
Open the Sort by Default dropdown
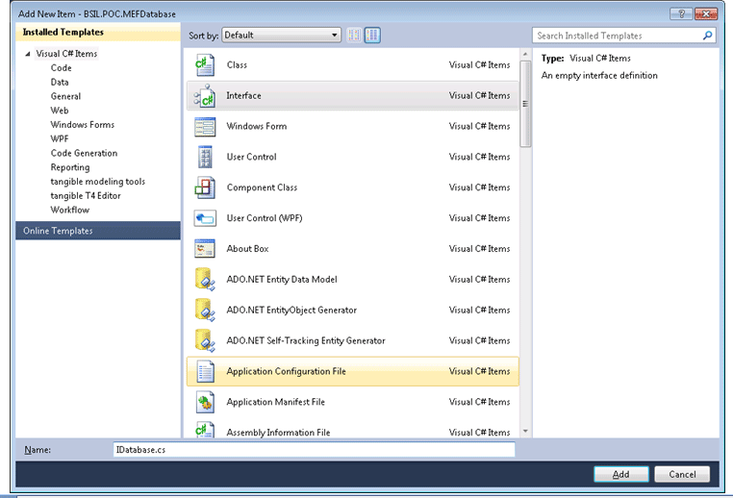[x=281, y=35]
